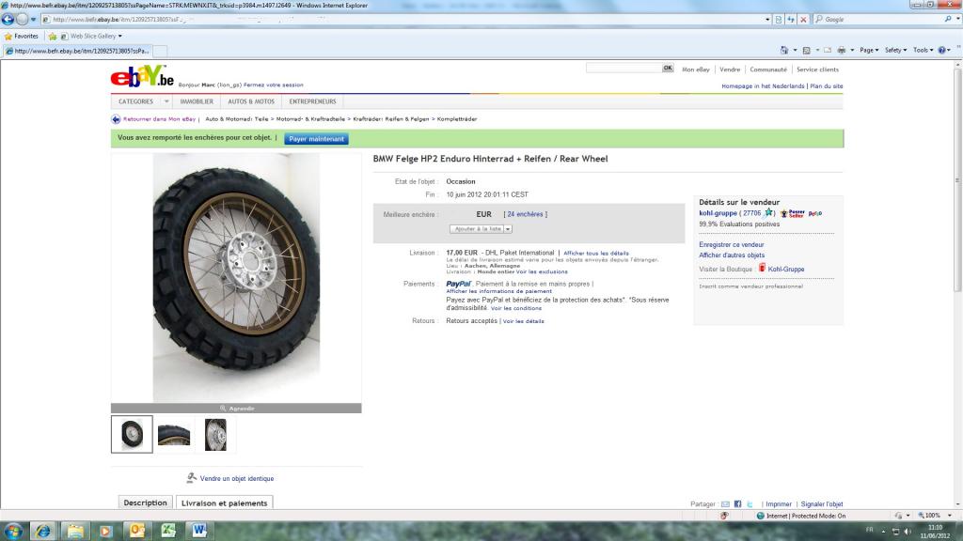963x541 pixels.
Task: Open the Mon eBay link
Action: tap(695, 70)
